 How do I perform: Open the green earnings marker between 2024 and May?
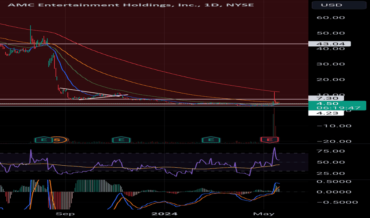tap(211, 140)
